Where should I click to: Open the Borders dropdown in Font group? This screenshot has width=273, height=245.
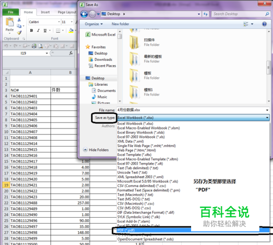pyautogui.click(x=63, y=31)
